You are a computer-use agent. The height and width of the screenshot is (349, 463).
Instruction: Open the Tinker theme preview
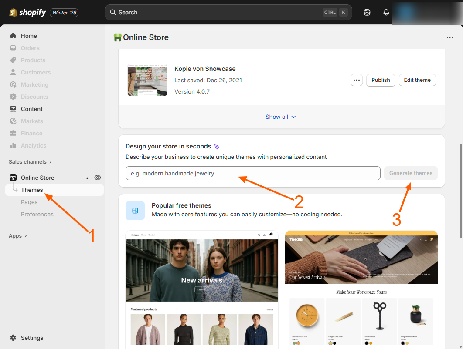tap(361, 288)
